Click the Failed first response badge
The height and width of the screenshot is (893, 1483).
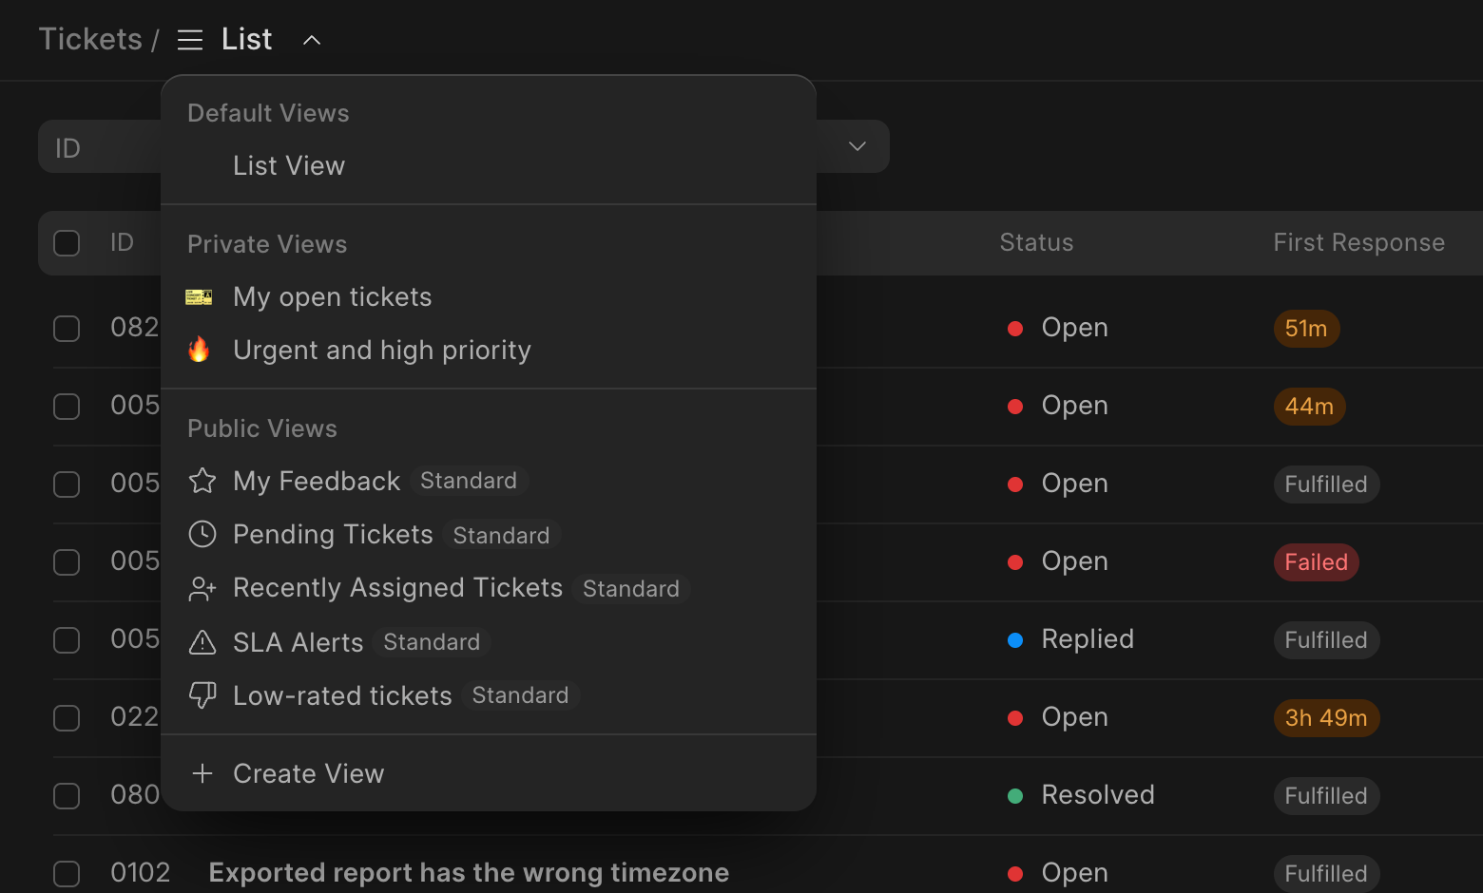1317,562
